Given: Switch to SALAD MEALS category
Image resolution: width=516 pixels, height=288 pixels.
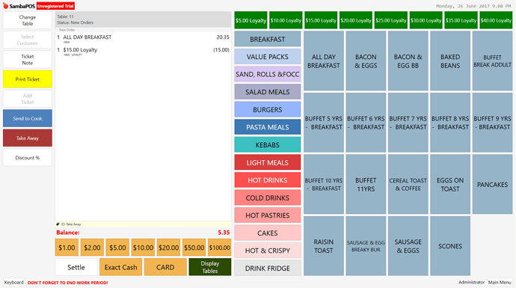Looking at the screenshot, I should click(268, 92).
